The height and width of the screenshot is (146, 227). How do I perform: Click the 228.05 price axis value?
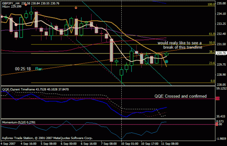point(221,84)
